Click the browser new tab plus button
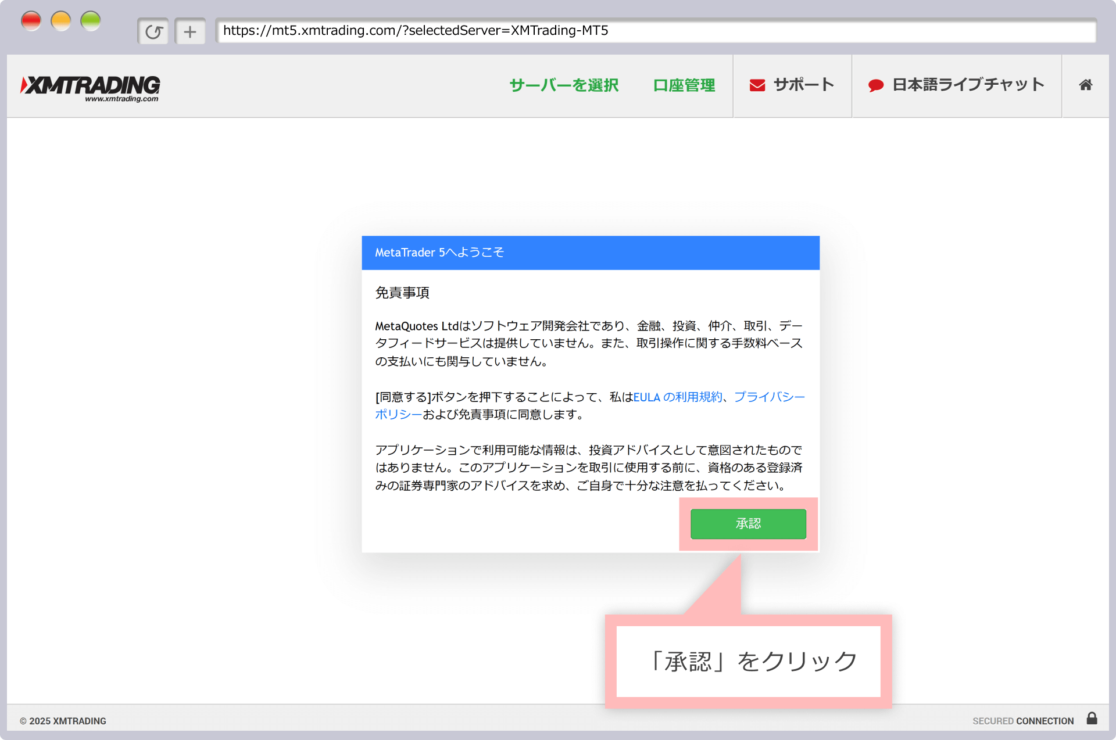This screenshot has height=740, width=1116. coord(190,31)
